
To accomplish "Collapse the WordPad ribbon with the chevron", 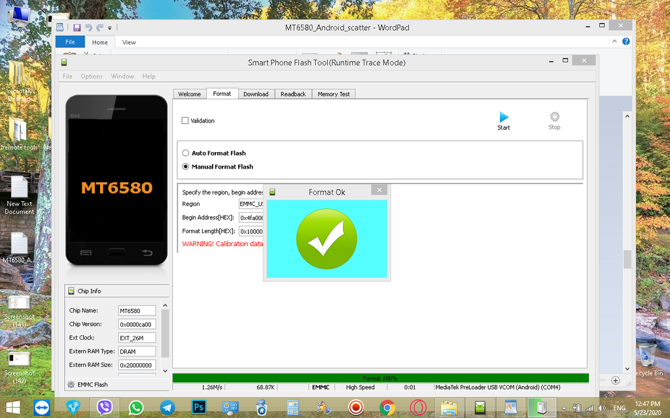I will (x=614, y=41).
